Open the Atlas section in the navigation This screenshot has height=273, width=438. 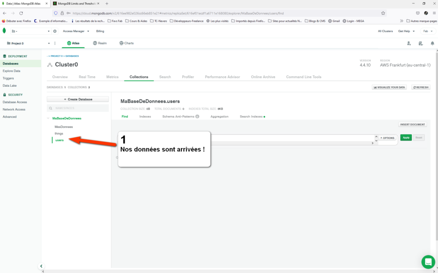pos(74,43)
